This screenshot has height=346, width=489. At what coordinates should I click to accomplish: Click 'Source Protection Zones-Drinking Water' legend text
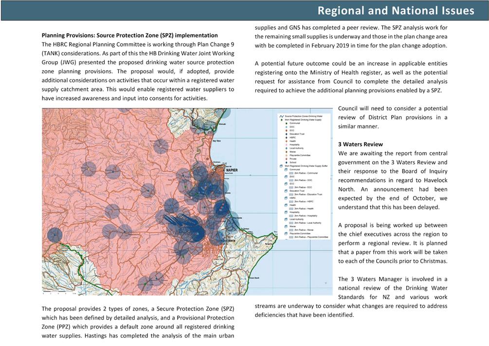click(304, 116)
